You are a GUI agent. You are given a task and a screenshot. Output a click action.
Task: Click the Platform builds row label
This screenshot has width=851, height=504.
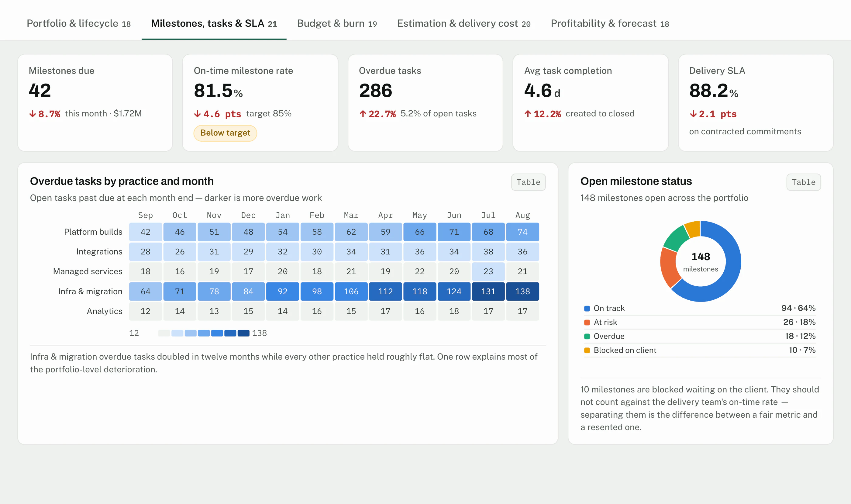(x=93, y=232)
